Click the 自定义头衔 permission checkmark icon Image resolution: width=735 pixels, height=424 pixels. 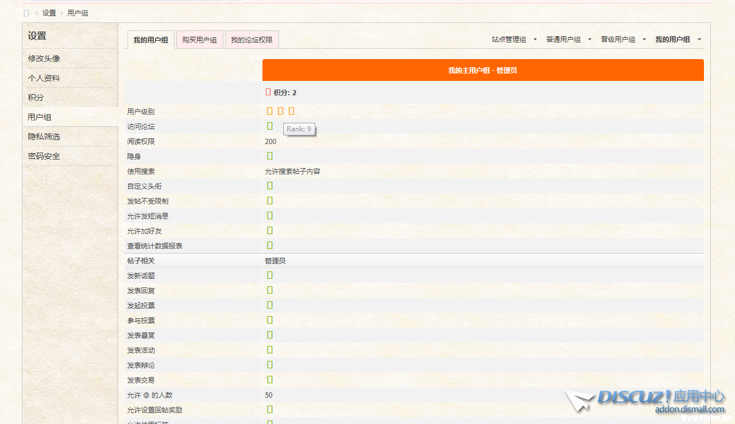point(270,185)
